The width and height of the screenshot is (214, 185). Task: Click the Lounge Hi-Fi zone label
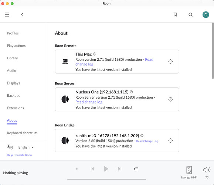(189, 177)
